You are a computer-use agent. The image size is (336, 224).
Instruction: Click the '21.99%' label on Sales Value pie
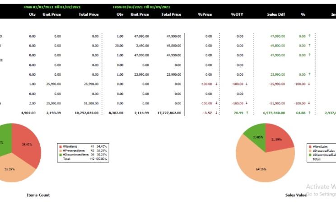click(x=276, y=140)
